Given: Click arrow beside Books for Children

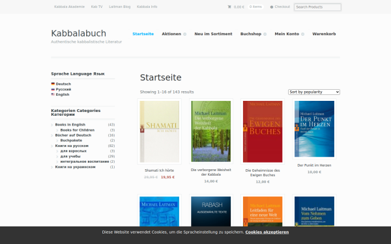Looking at the screenshot, I should click(57, 130).
